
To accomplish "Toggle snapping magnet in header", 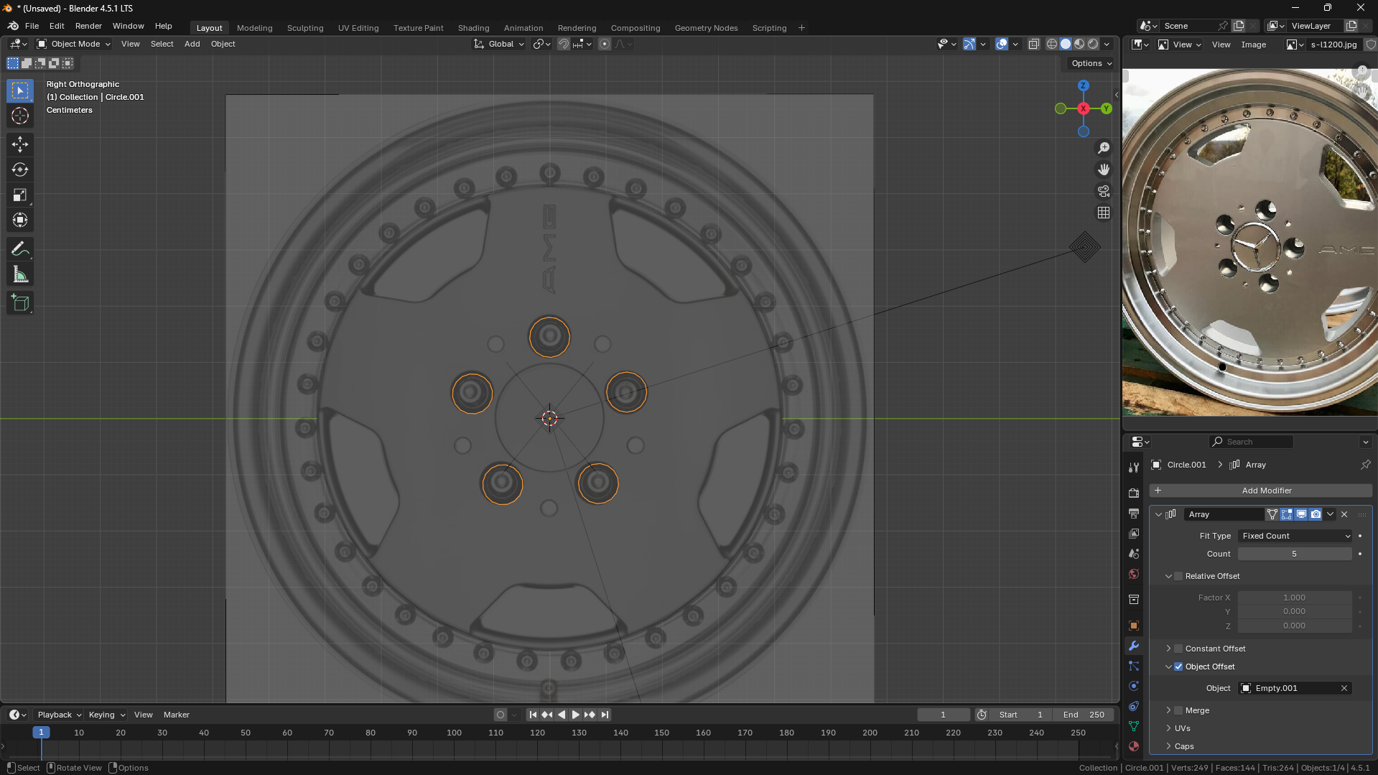I will pos(564,44).
